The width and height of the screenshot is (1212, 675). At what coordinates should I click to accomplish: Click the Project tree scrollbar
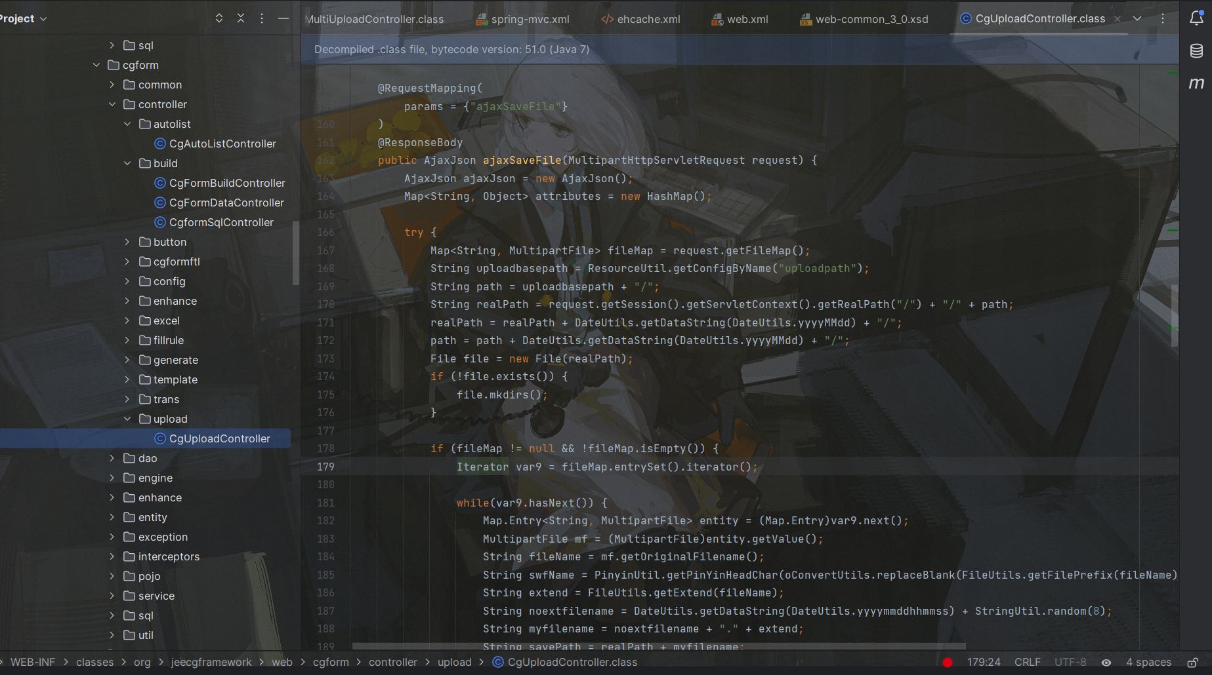(x=295, y=253)
